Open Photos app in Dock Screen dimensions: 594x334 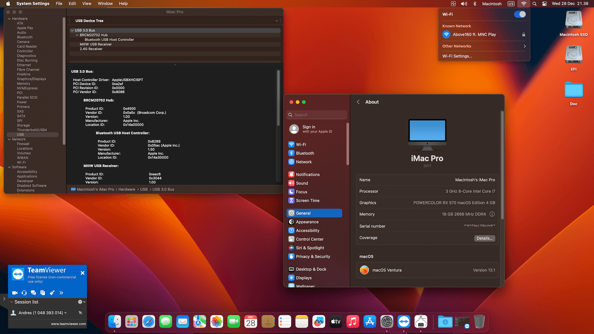point(217,322)
